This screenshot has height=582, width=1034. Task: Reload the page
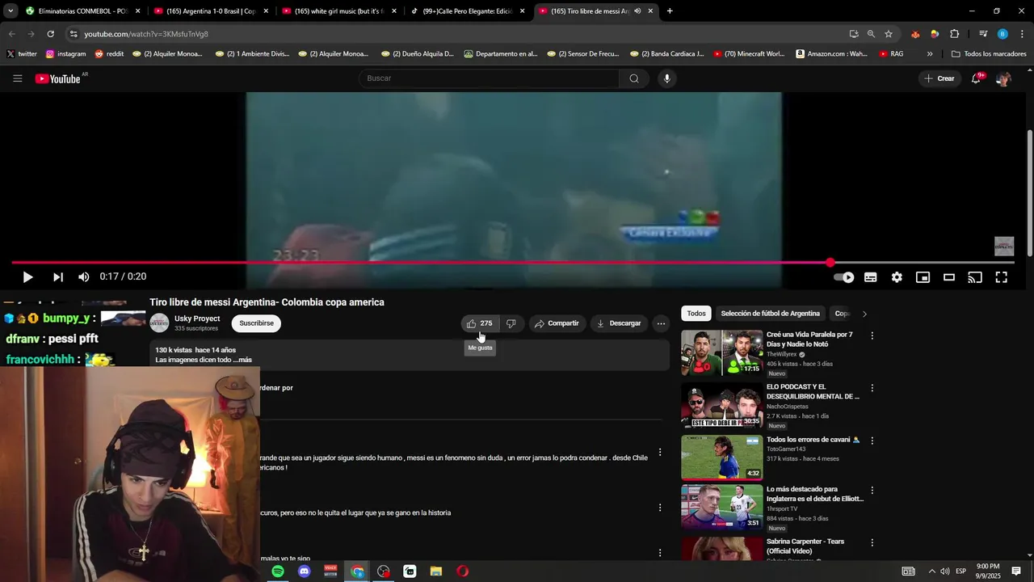(x=50, y=34)
